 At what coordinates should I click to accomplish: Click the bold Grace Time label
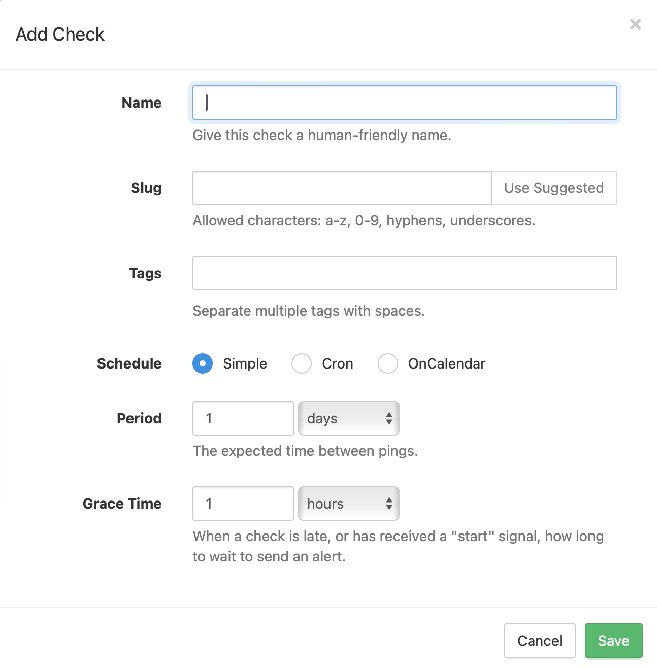122,504
